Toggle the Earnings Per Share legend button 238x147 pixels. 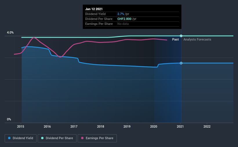97,138
